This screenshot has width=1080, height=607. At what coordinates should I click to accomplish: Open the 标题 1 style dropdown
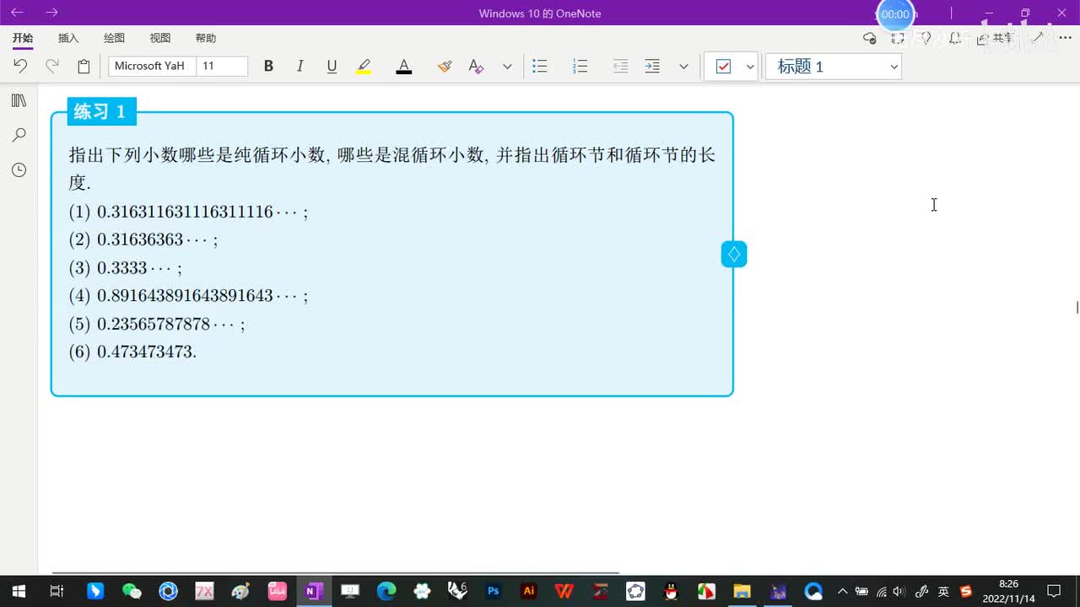[x=834, y=67]
